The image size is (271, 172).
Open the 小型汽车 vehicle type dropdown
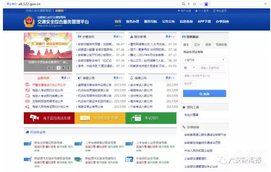point(204,60)
